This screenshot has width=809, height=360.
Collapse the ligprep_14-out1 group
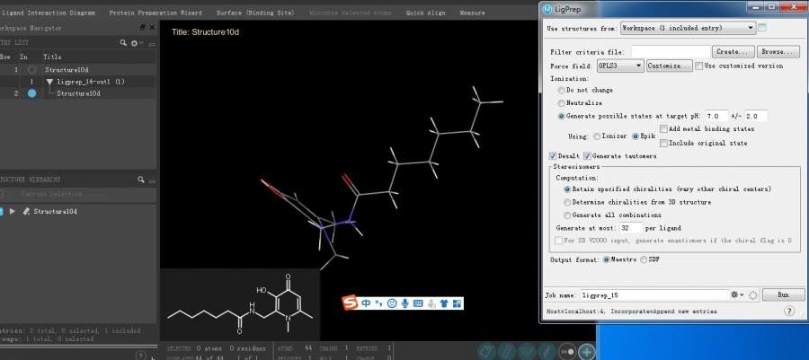49,82
